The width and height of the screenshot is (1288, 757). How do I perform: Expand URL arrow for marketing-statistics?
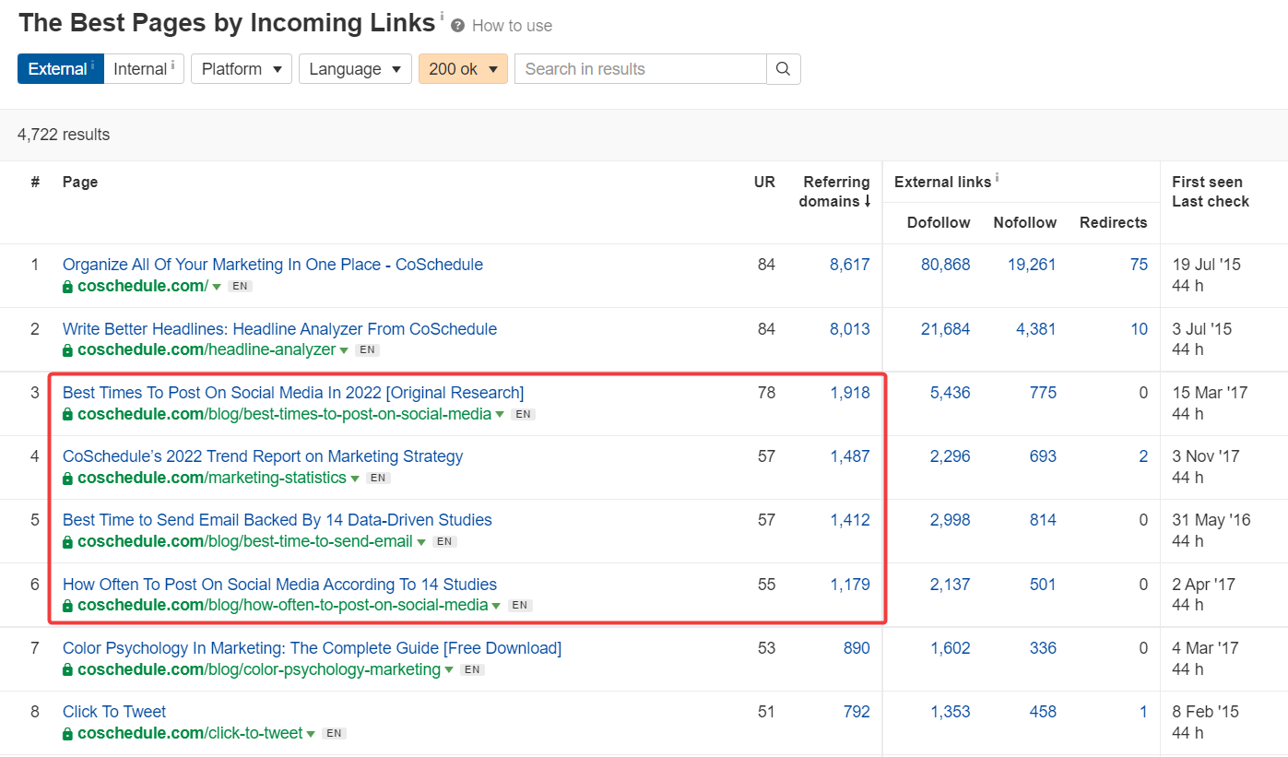coord(355,479)
